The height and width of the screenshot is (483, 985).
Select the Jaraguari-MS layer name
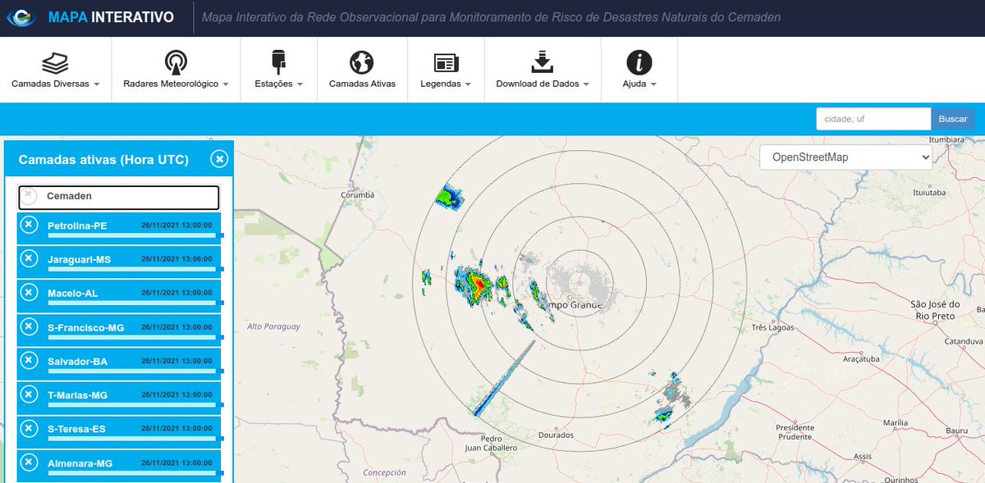(x=79, y=259)
